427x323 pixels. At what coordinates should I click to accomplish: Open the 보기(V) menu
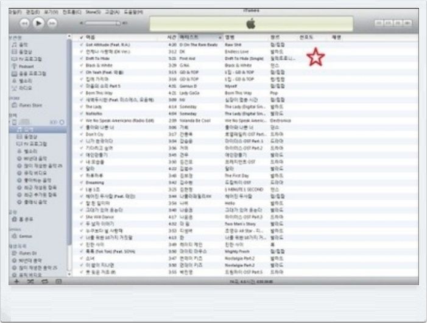(x=51, y=12)
